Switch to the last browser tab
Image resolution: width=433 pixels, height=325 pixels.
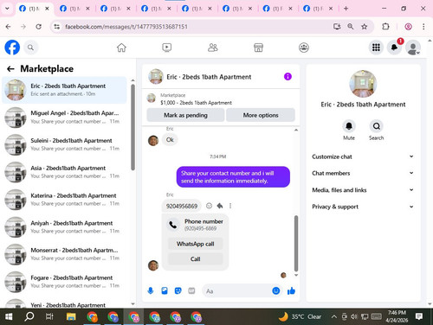[319, 9]
